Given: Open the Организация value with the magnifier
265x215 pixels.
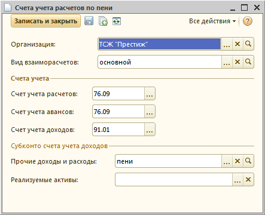Looking at the screenshot, I should click(x=248, y=44).
